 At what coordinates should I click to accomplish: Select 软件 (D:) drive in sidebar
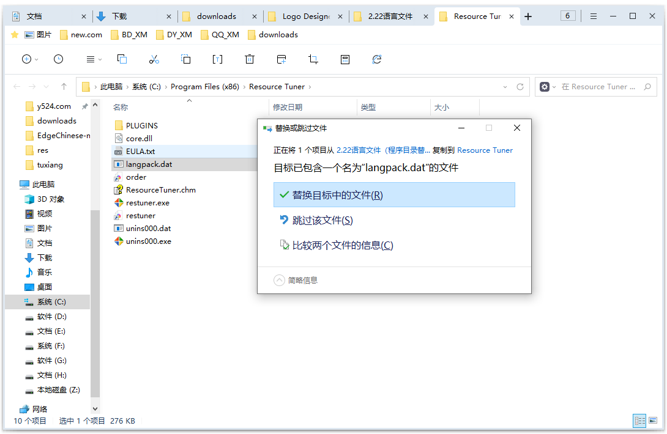(x=46, y=317)
